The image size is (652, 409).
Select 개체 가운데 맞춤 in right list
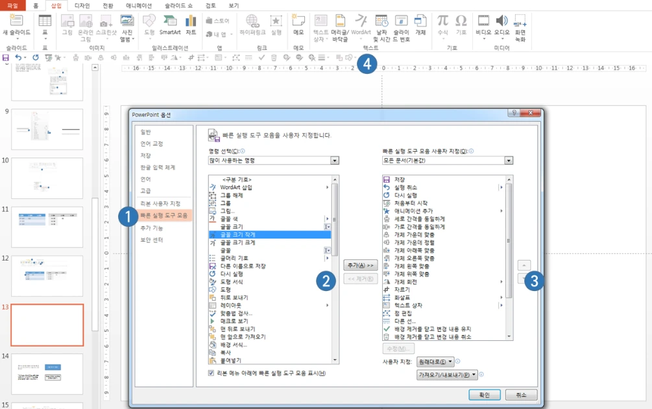[x=443, y=235]
